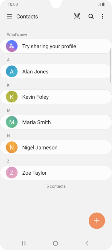
Task: Select Alan Jones's blue avatar
Action: (x=12, y=71)
